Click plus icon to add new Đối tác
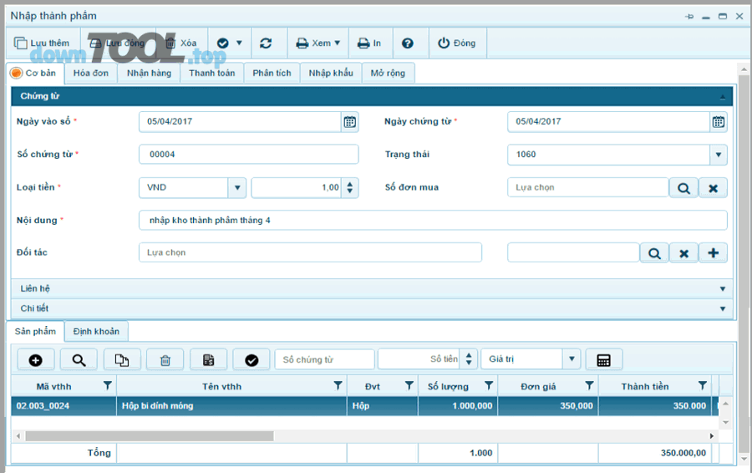 [713, 253]
